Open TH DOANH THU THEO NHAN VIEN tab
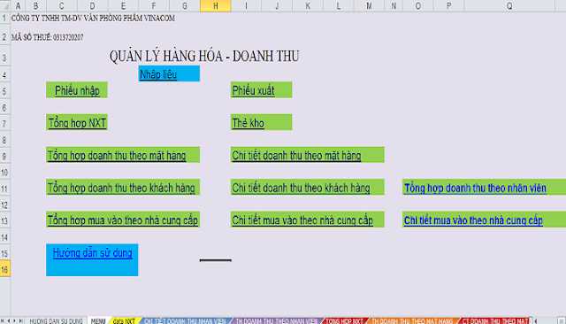 pos(276,320)
